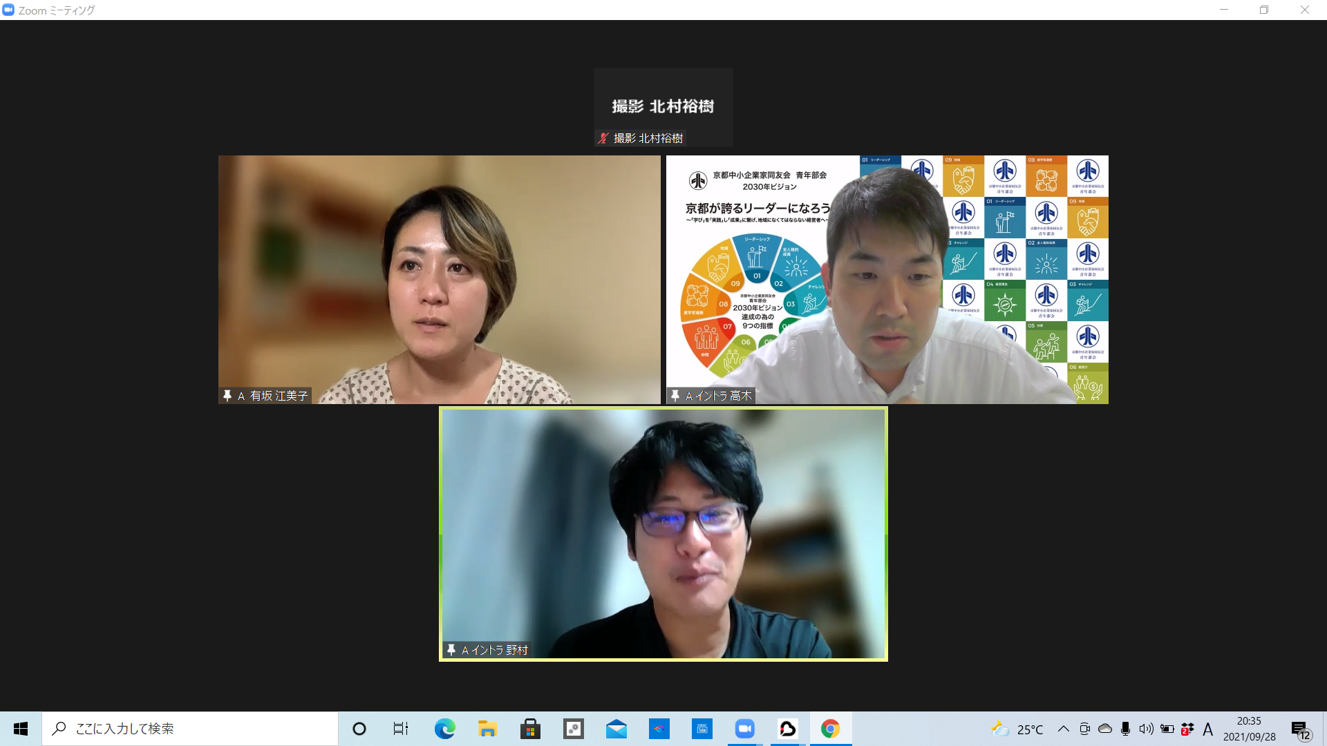This screenshot has width=1327, height=746.
Task: Click the Meet Now tray icon
Action: click(x=1084, y=729)
